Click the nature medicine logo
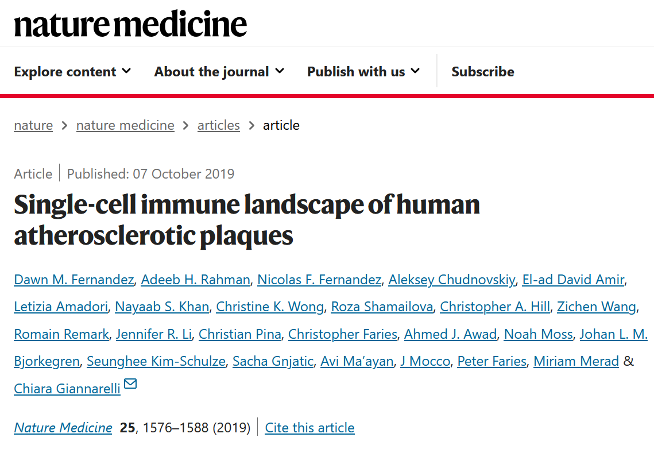 pos(130,24)
